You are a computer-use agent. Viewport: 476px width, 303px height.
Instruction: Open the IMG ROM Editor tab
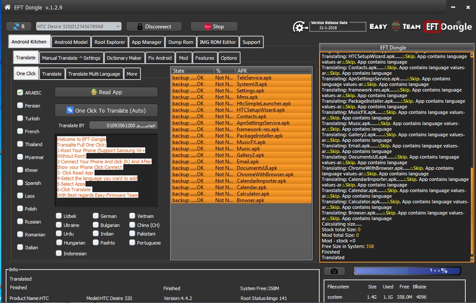click(x=218, y=42)
